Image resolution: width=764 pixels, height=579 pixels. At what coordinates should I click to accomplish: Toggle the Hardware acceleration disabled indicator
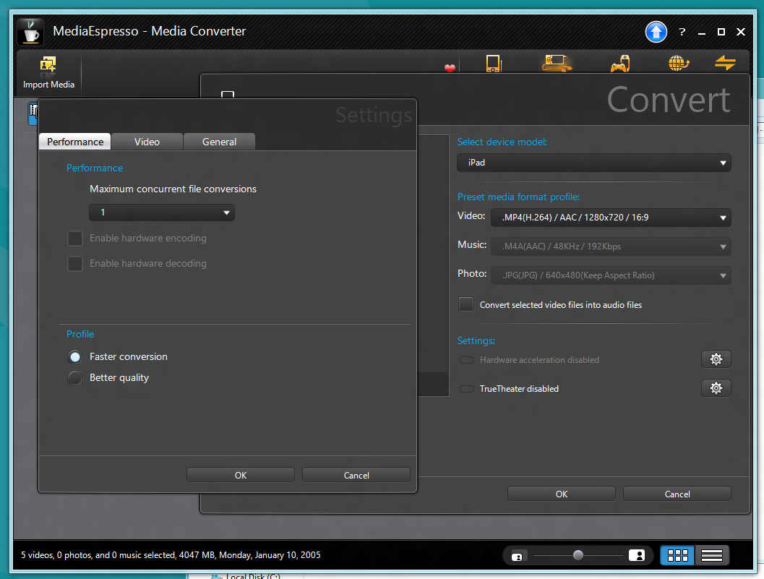point(467,360)
